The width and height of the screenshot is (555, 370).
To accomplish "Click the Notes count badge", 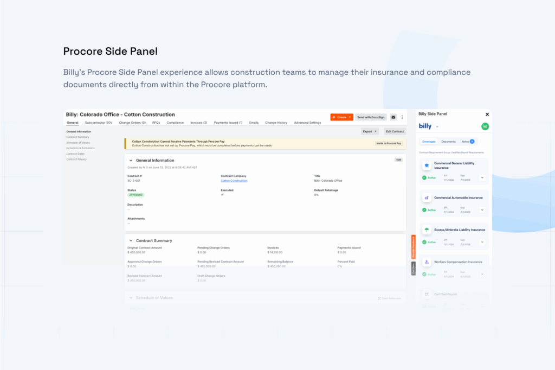I will [x=472, y=142].
